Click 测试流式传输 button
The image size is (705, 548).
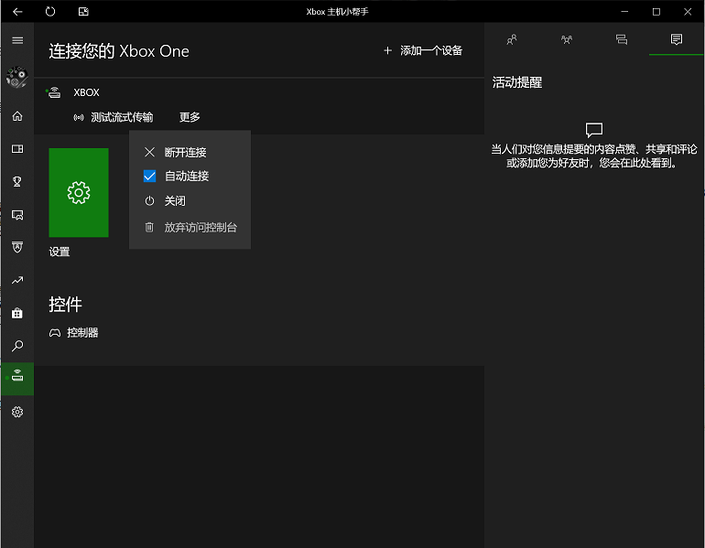tap(114, 117)
